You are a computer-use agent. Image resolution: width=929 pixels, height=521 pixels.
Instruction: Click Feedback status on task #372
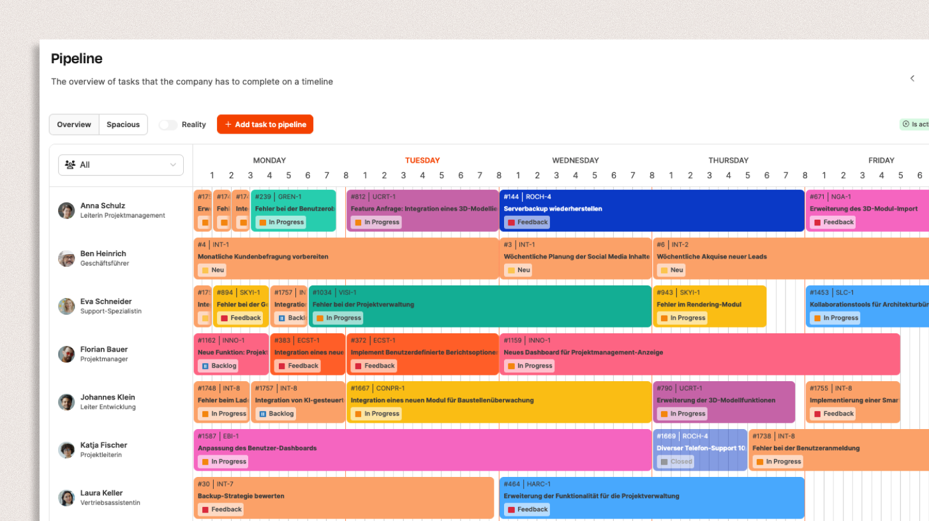(374, 366)
